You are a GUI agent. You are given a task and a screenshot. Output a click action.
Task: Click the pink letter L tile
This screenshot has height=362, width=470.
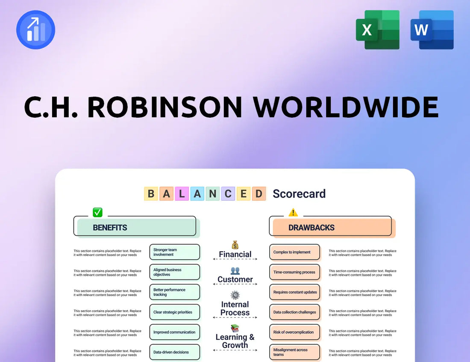coord(182,194)
